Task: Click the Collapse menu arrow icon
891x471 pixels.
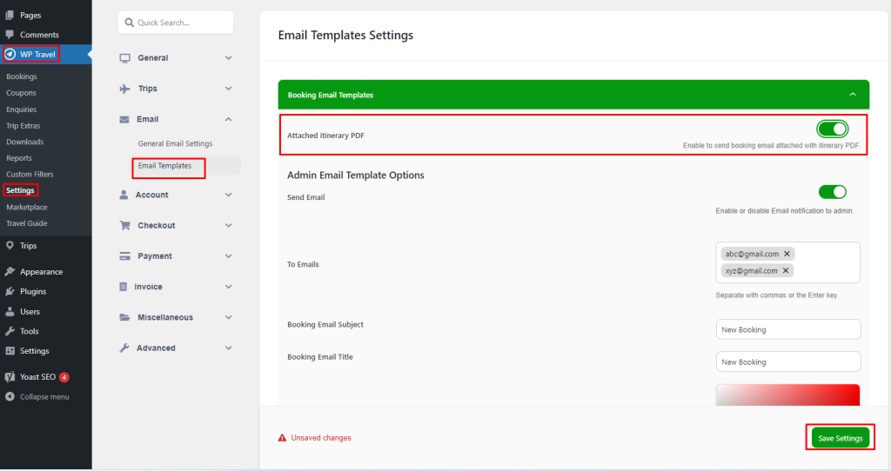Action: [10, 396]
